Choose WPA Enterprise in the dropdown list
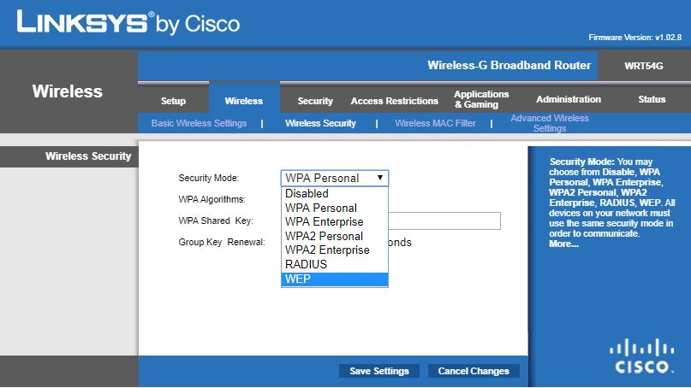The width and height of the screenshot is (691, 388). click(335, 221)
